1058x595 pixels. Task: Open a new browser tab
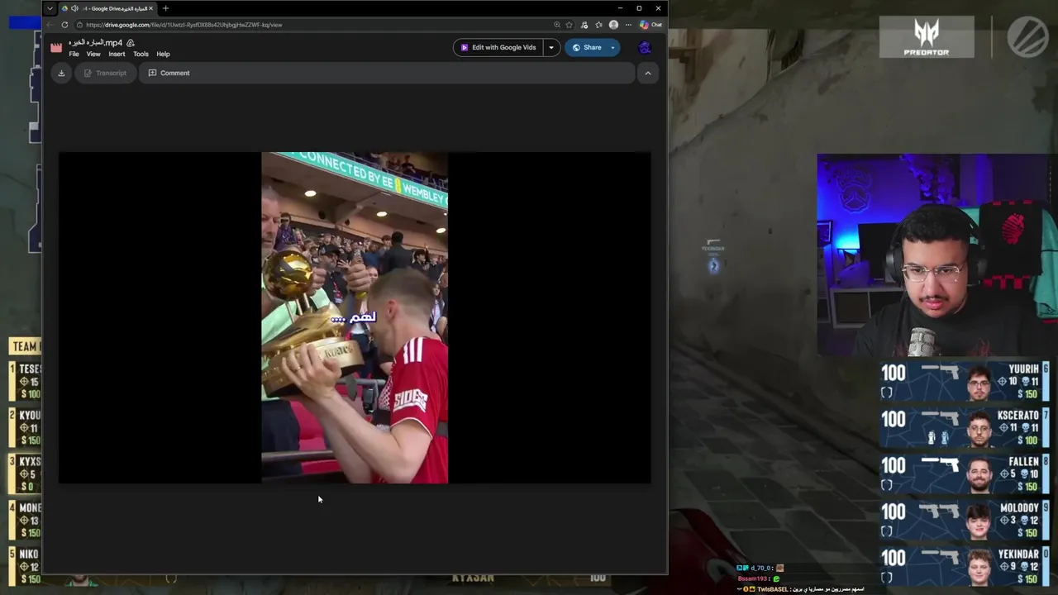point(165,8)
